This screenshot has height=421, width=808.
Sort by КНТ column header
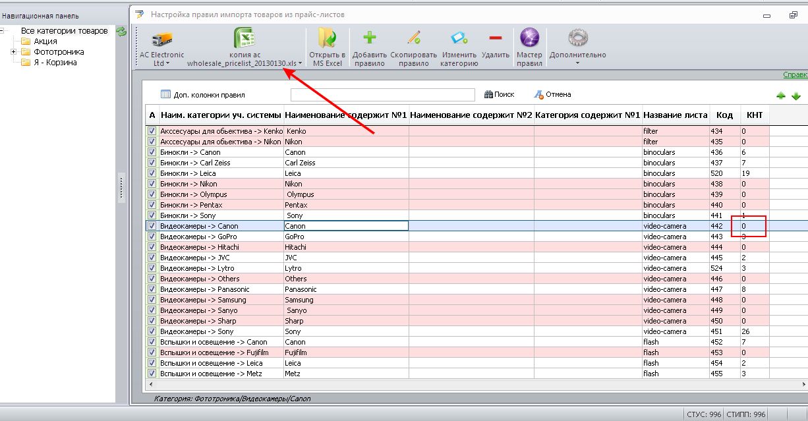pyautogui.click(x=755, y=115)
